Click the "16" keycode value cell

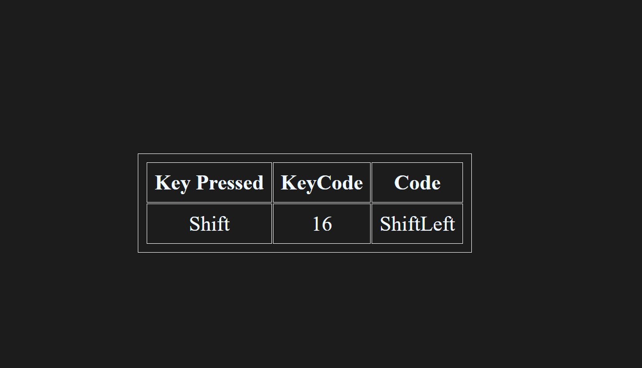coord(322,223)
